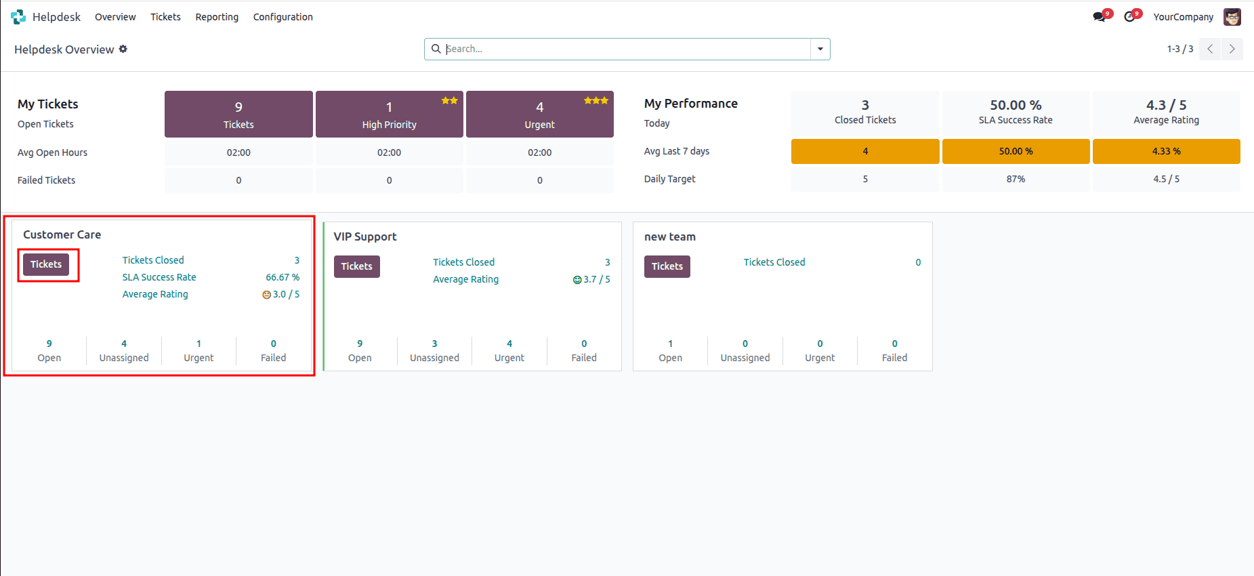Click the Helpdesk app name
1254x576 pixels.
(x=56, y=17)
